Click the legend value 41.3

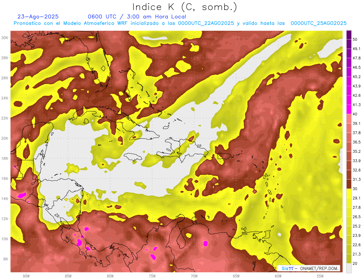click(357, 105)
